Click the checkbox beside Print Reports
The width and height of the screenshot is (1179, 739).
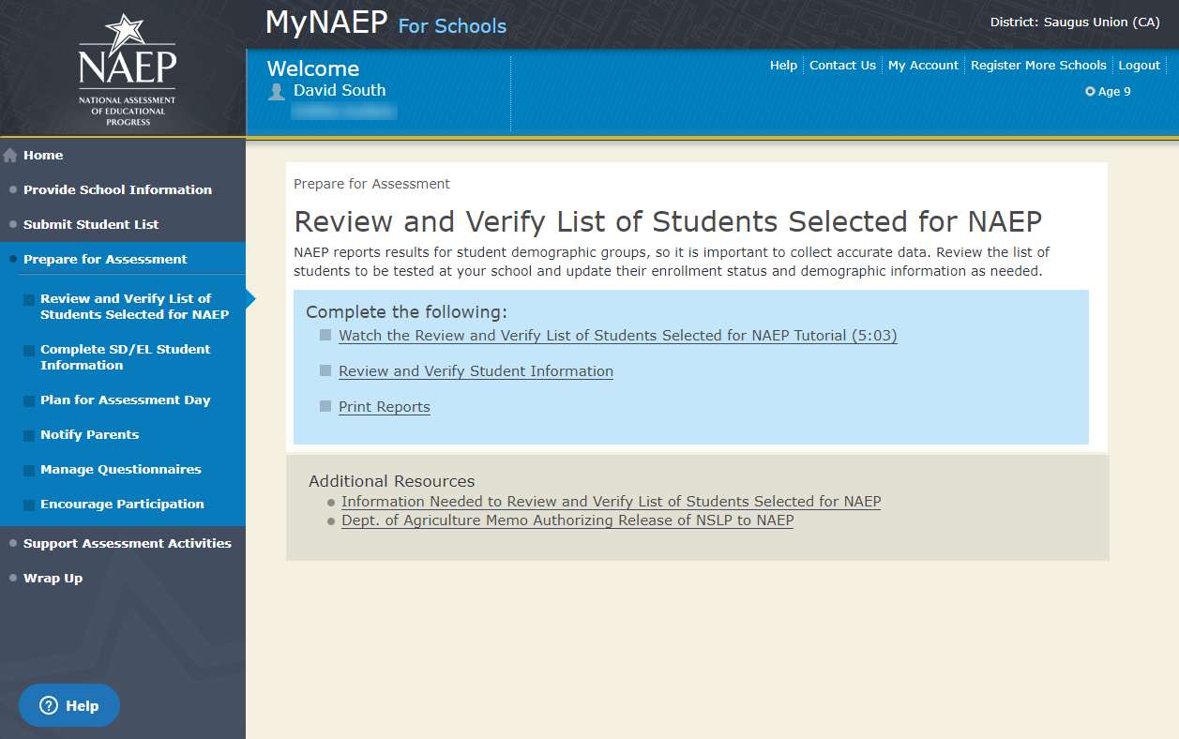[x=325, y=406]
